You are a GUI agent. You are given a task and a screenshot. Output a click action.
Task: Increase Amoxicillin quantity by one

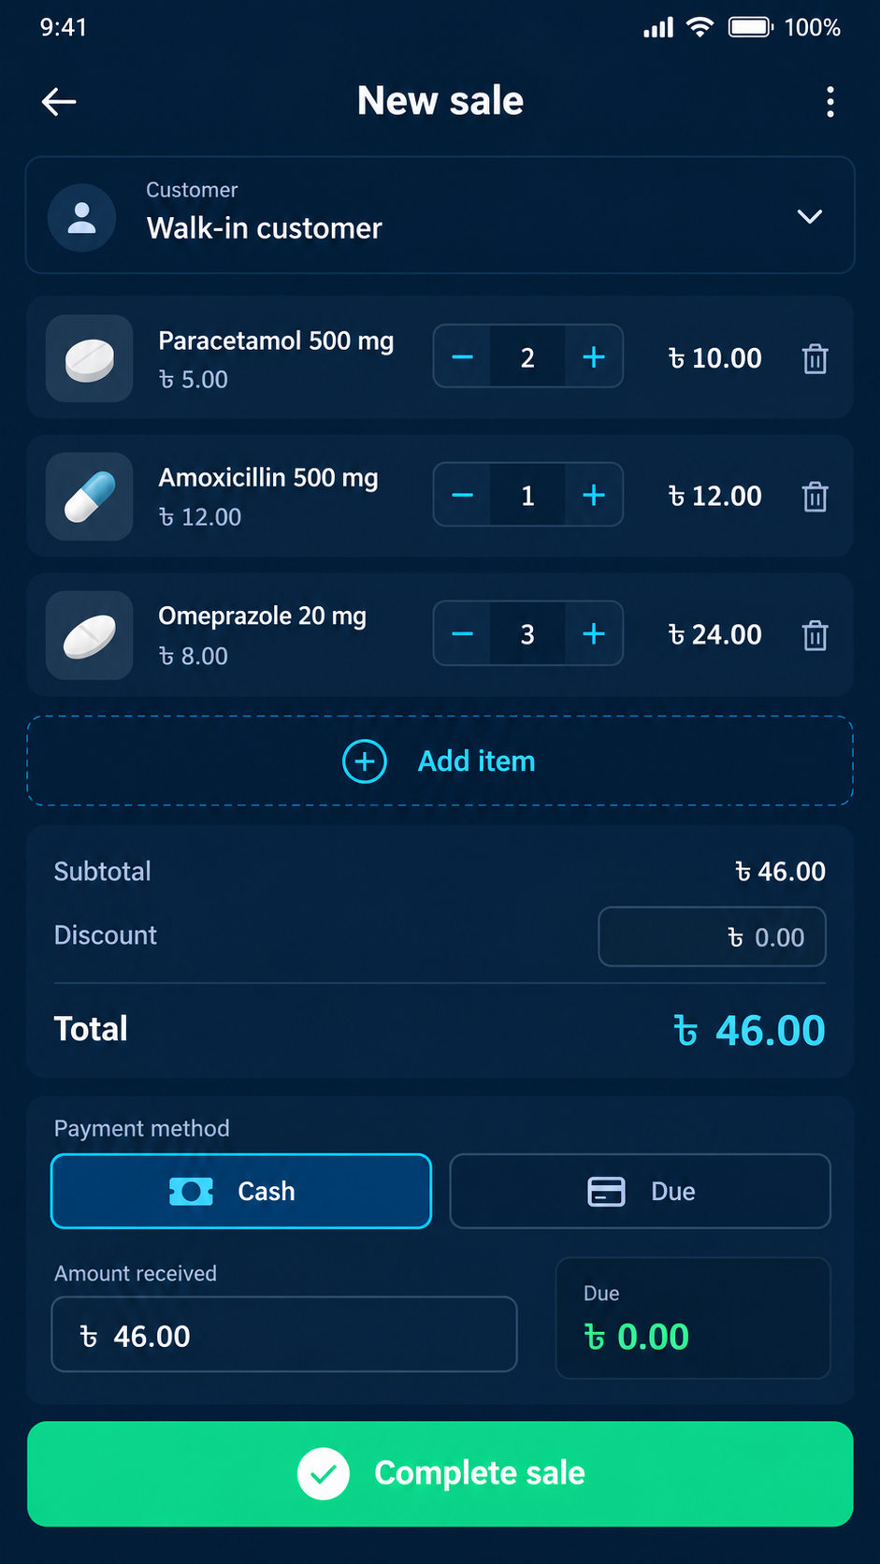pyautogui.click(x=594, y=495)
